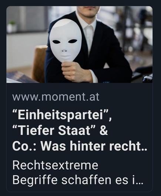
Task: Click the "Tiefer Staat" & headline line
Action: [60, 130]
